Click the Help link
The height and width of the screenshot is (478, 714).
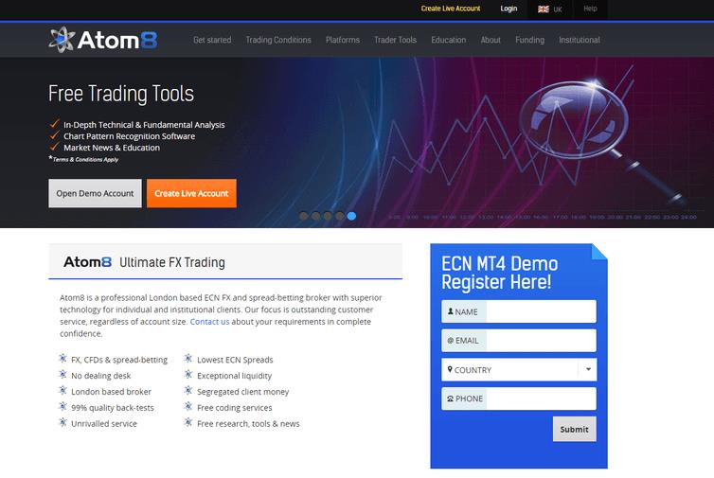tap(590, 9)
